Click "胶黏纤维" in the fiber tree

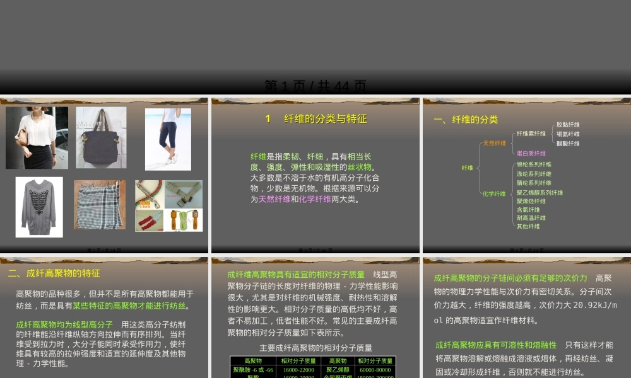[568, 125]
